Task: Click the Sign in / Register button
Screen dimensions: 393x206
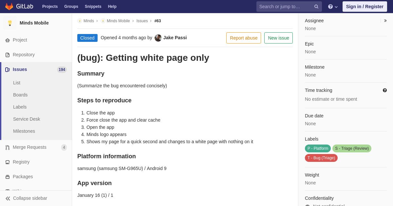Action: [x=365, y=7]
